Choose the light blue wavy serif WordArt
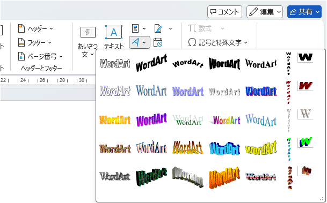 tap(261, 120)
